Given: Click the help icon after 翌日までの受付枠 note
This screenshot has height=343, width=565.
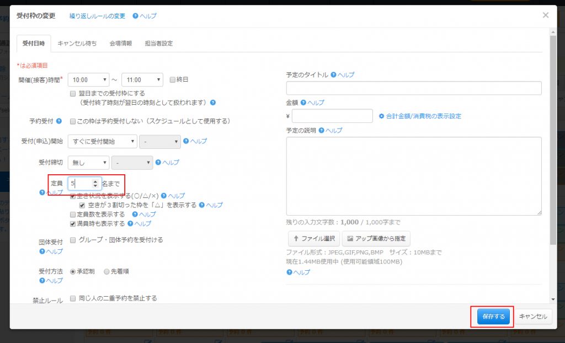Looking at the screenshot, I should (x=213, y=103).
